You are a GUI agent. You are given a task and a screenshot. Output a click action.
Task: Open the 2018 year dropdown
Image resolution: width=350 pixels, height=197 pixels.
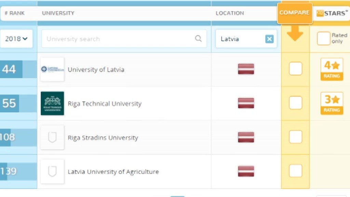click(16, 39)
